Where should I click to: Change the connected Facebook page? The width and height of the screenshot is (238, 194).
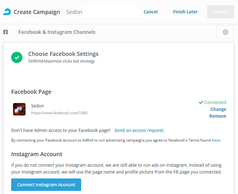(x=218, y=109)
